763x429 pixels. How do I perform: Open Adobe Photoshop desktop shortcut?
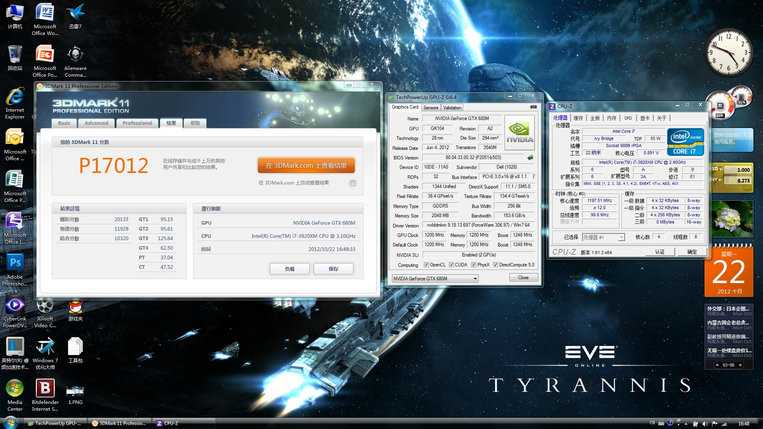click(15, 270)
